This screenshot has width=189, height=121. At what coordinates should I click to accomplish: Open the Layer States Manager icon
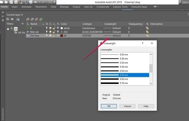[18, 19]
